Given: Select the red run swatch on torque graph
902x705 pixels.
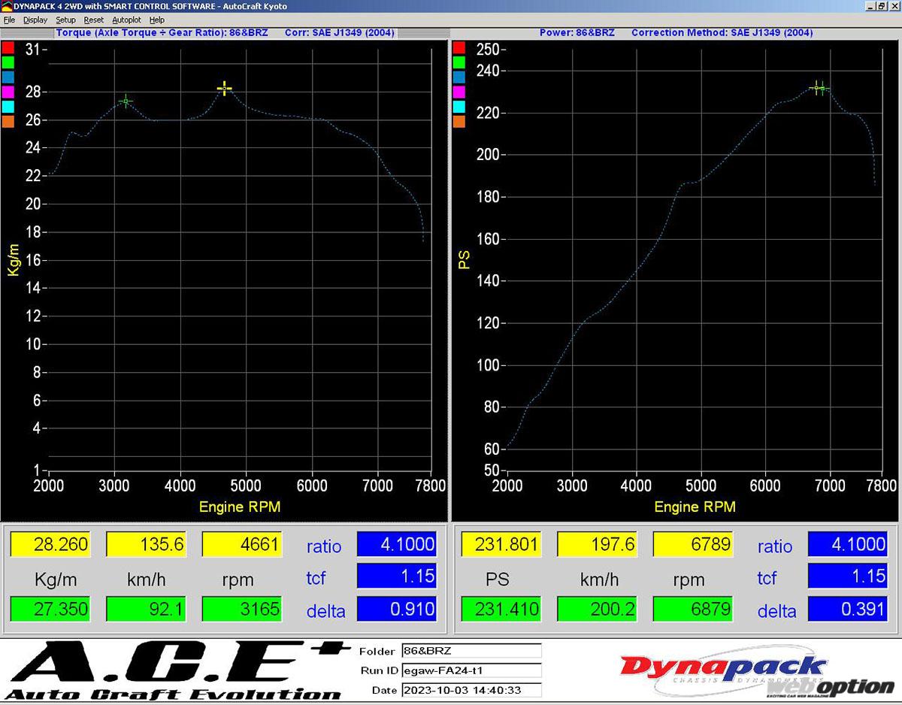Looking at the screenshot, I should point(8,47).
